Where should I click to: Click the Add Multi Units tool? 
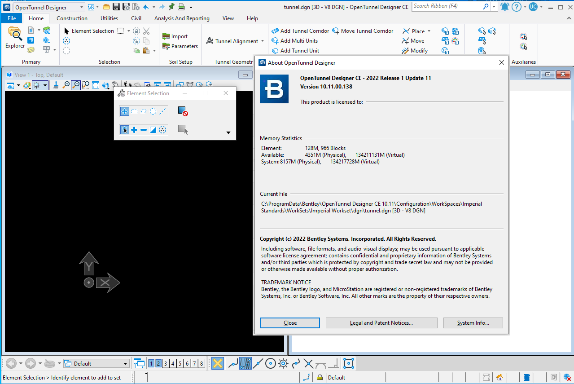coord(294,41)
